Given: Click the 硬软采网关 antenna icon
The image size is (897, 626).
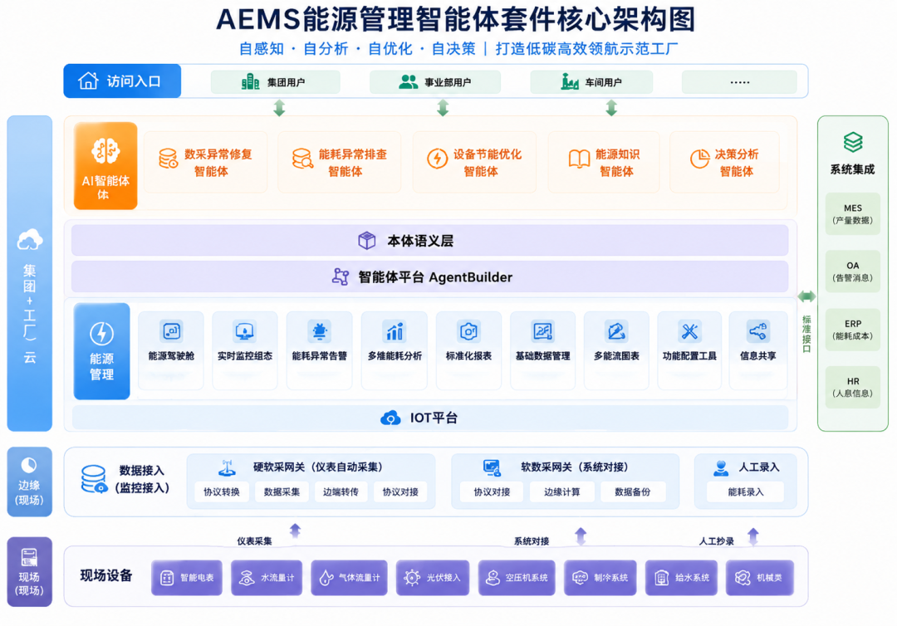Looking at the screenshot, I should [227, 467].
